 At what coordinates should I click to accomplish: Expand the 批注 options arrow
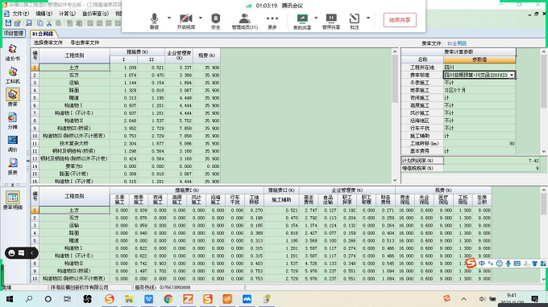[x=368, y=18]
